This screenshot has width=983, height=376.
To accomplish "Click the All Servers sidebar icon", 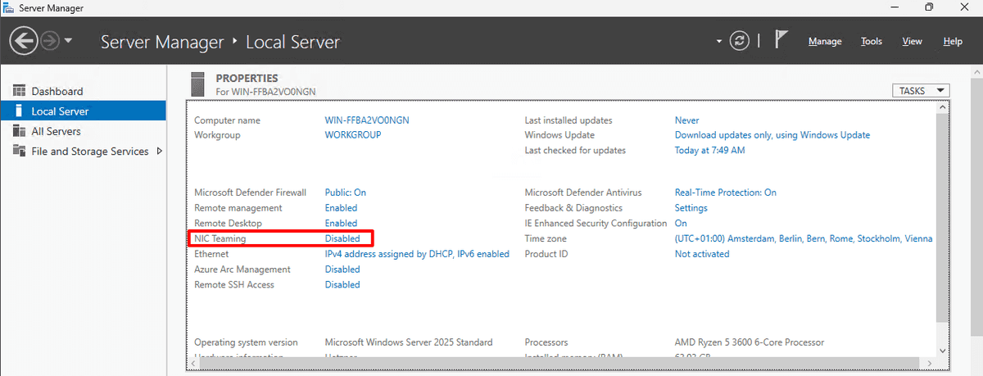I will pos(17,131).
